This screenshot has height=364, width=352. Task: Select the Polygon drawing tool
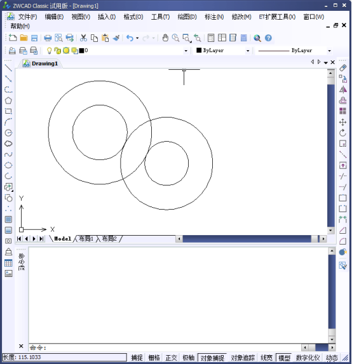pyautogui.click(x=8, y=100)
